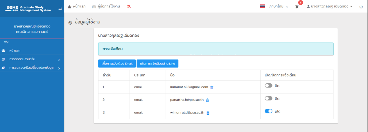
Task: Disable notification toggle for wimonrat.d@psu.ac.th
Action: coord(268,111)
